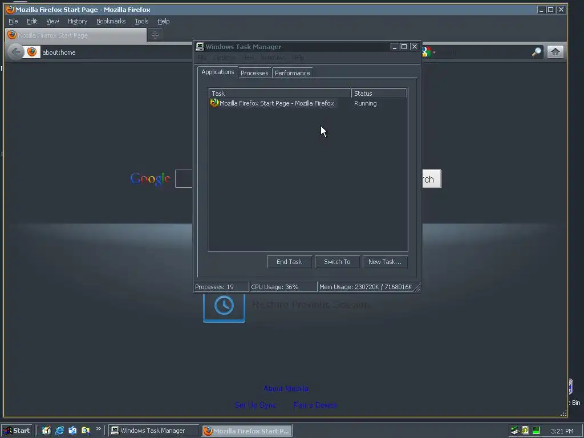Open the Firefox Bookmarks menu

coord(111,21)
